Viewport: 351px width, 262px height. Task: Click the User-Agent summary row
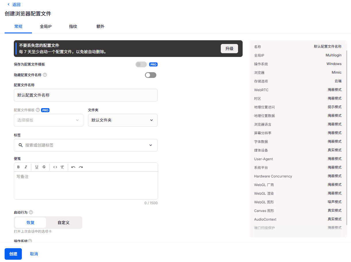pos(298,159)
